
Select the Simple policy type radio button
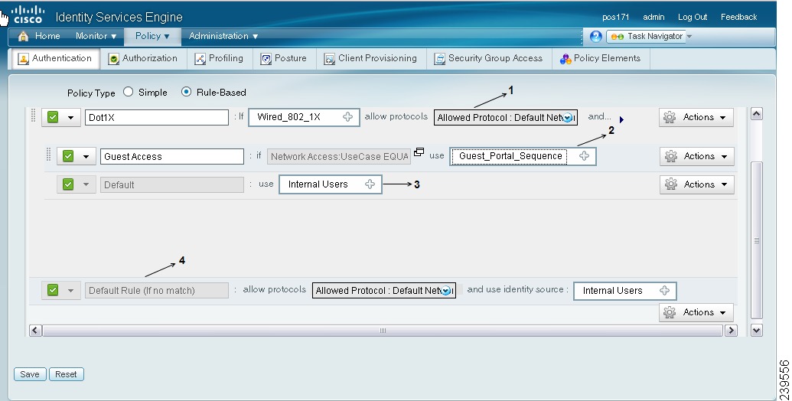129,92
